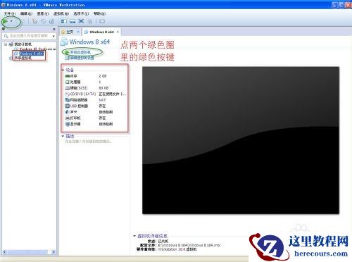Click the CD/DVD (SATA) device icon
The width and height of the screenshot is (352, 262).
(67, 94)
